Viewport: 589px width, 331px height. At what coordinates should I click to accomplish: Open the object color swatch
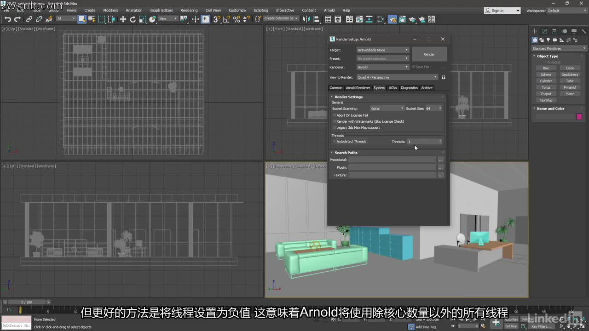coord(579,117)
